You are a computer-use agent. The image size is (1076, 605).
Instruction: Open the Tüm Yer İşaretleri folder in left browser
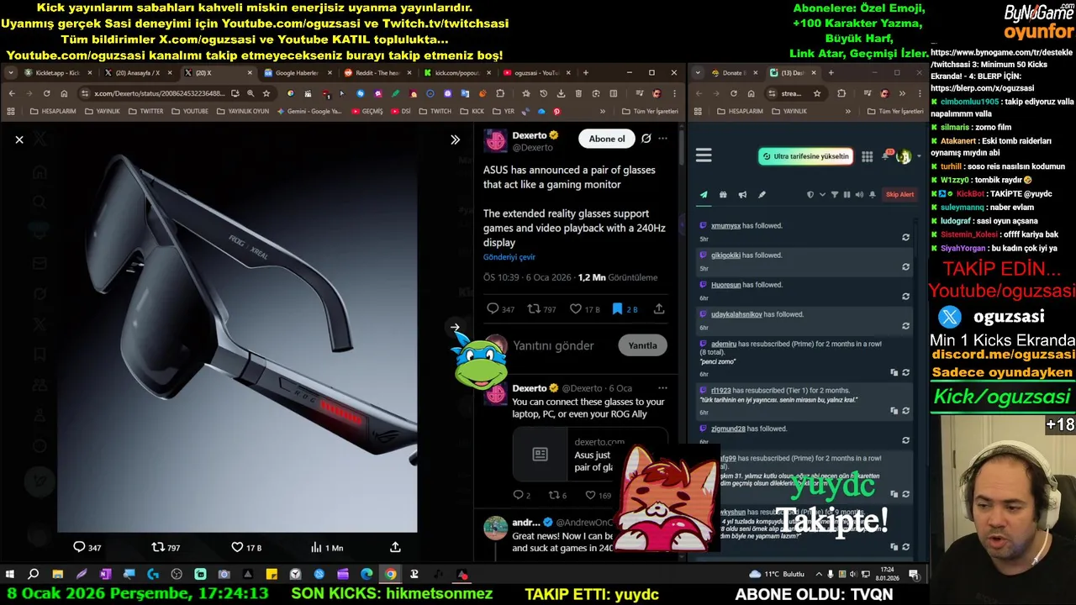pyautogui.click(x=650, y=111)
